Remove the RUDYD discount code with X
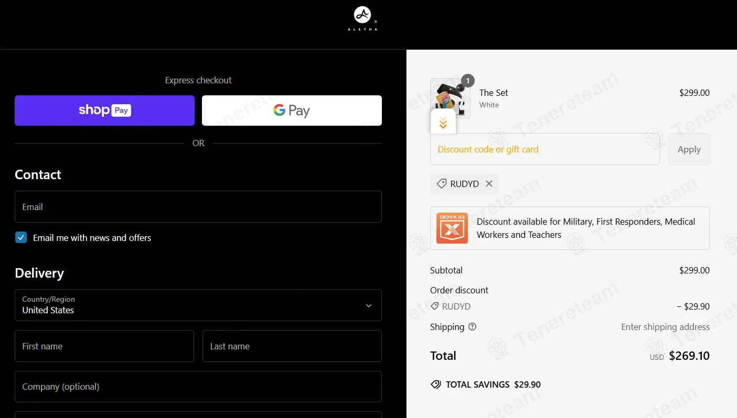Screen dimensions: 737x418 pyautogui.click(x=489, y=184)
